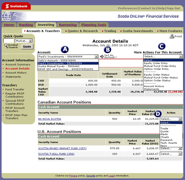
Task: Open the Planning Tools tab
Action: 94,25
